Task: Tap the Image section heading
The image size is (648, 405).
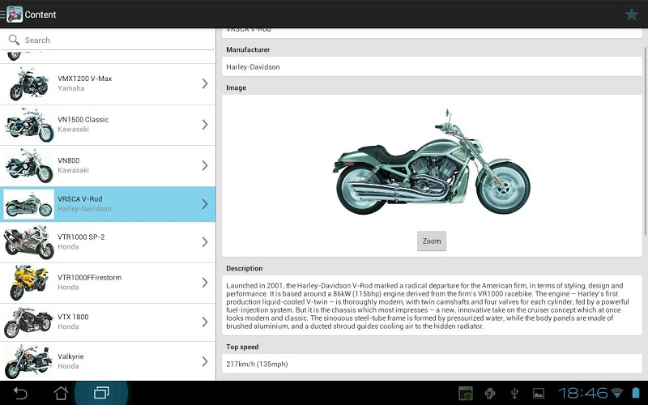Action: 236,87
